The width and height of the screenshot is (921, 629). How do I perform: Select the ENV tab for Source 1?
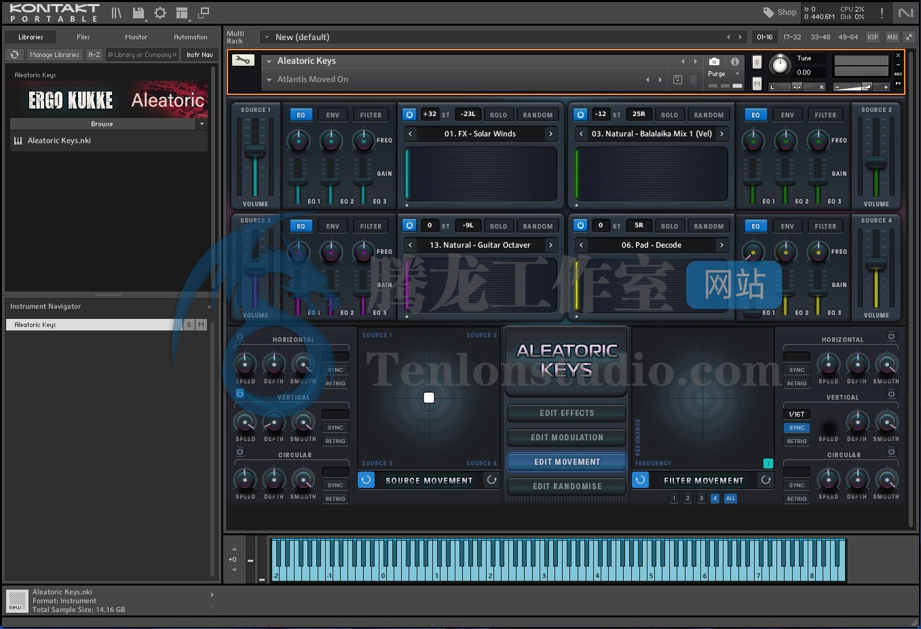pyautogui.click(x=333, y=115)
